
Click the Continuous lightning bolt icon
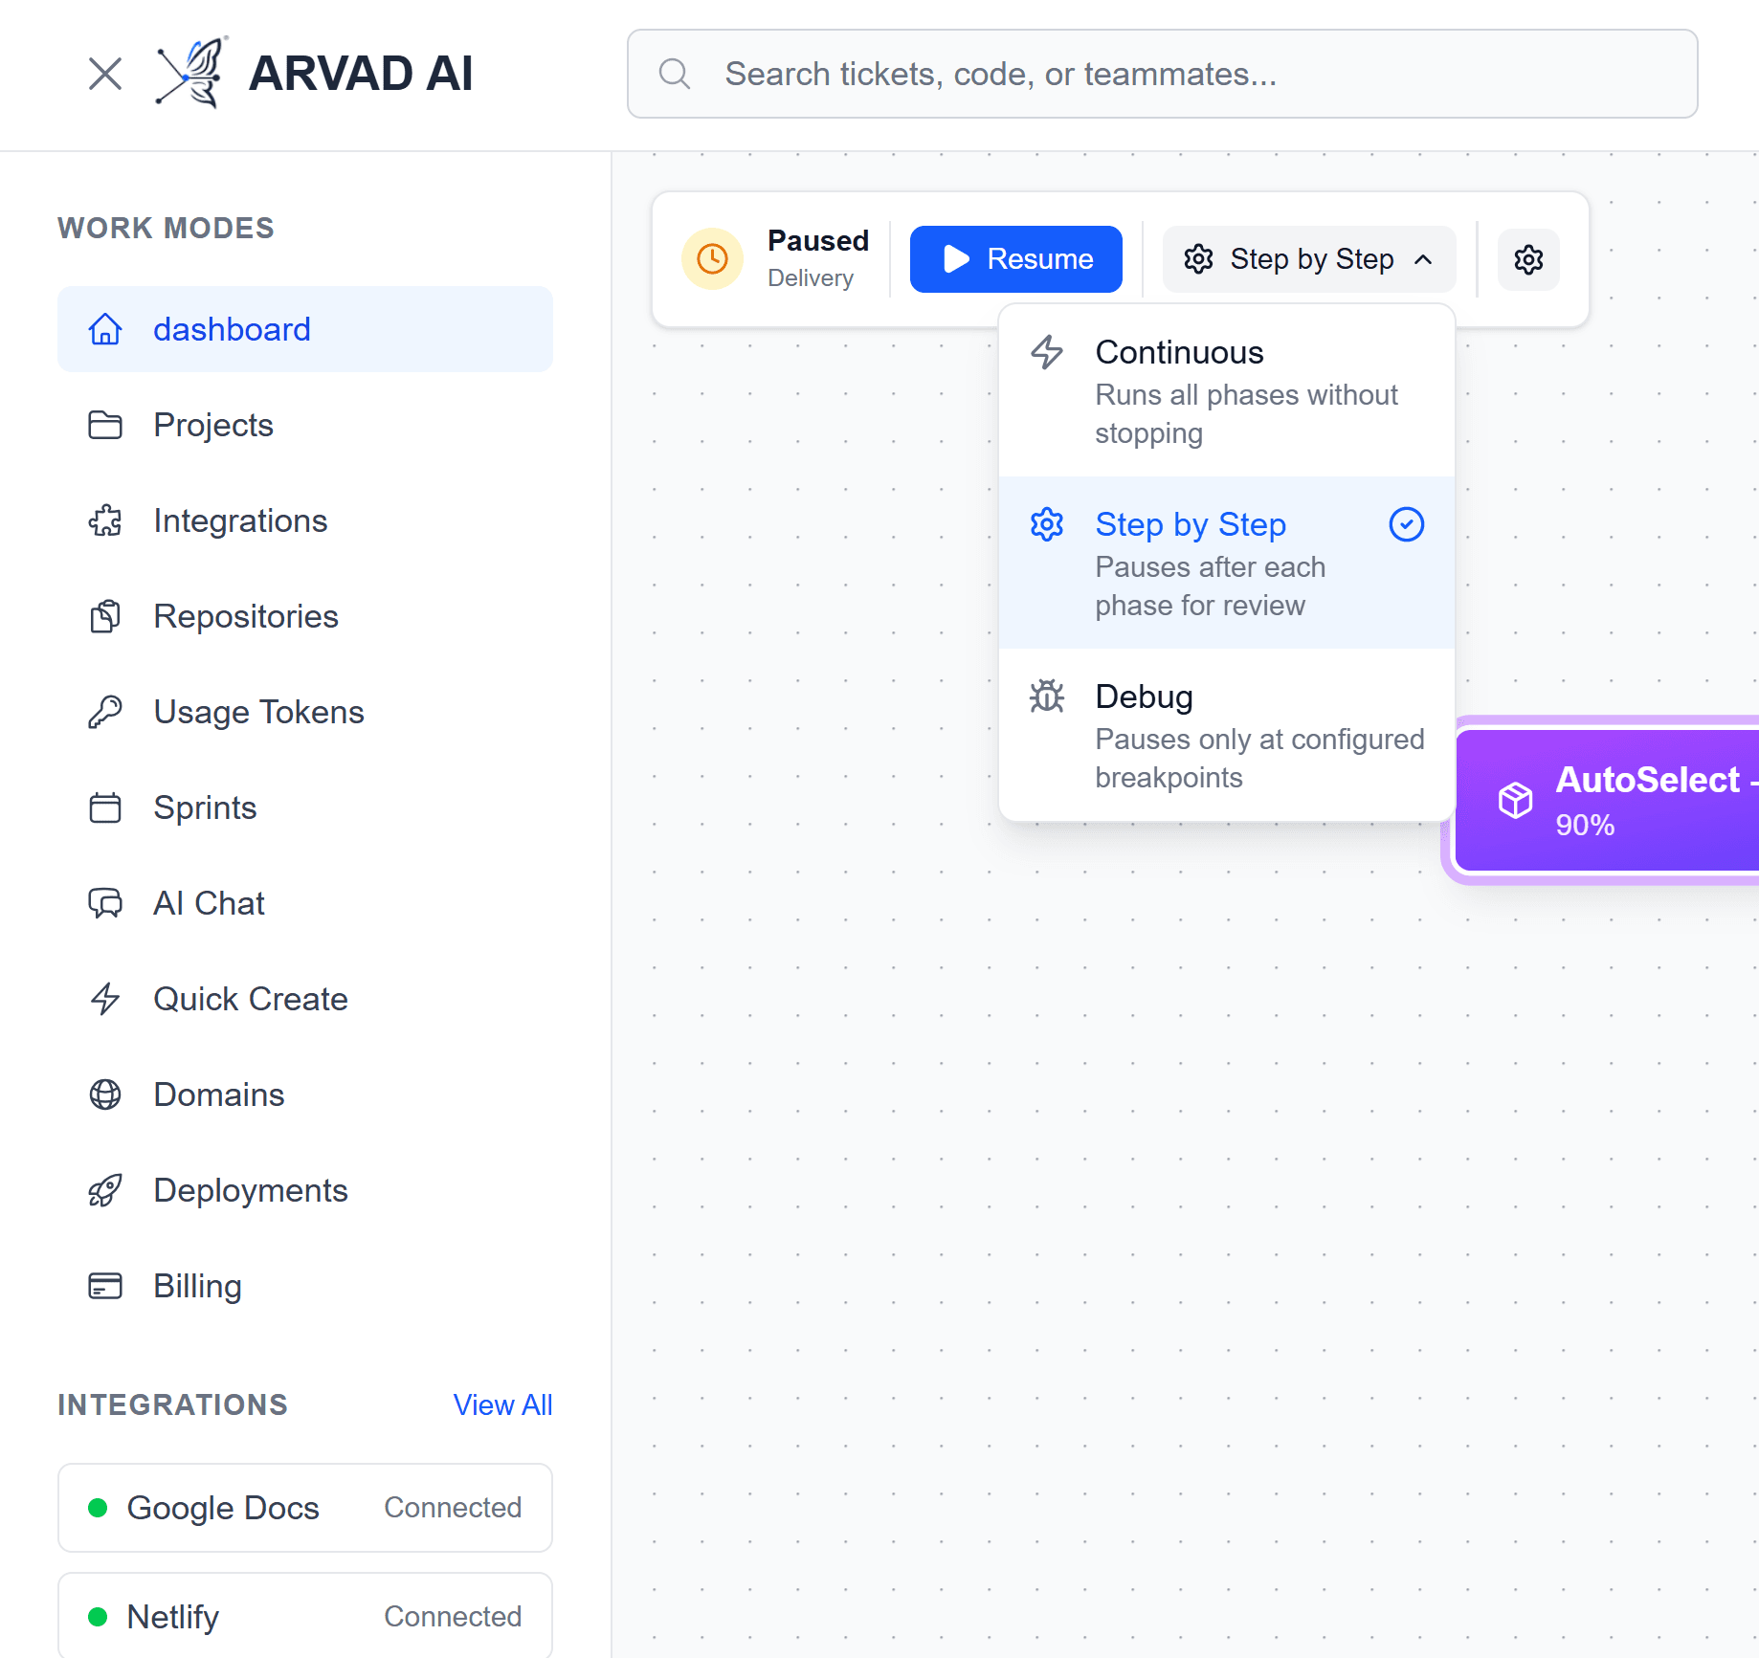click(x=1047, y=352)
